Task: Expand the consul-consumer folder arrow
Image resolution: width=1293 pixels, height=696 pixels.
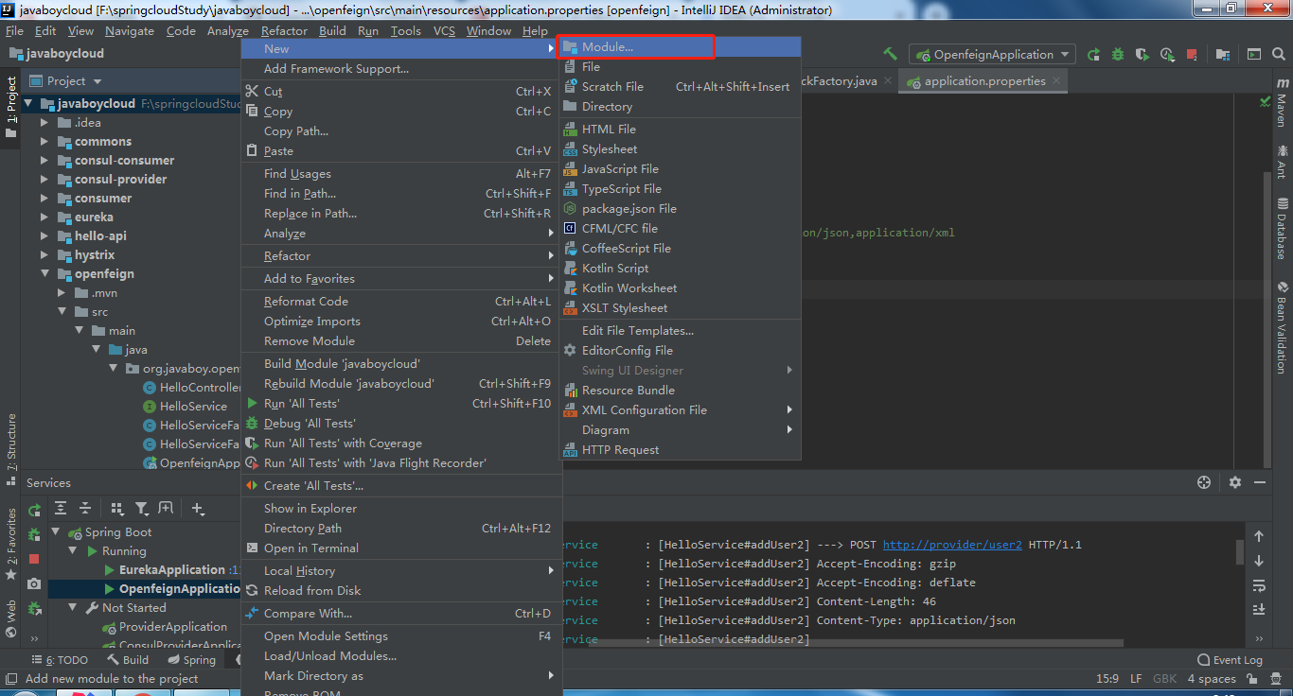Action: (44, 161)
